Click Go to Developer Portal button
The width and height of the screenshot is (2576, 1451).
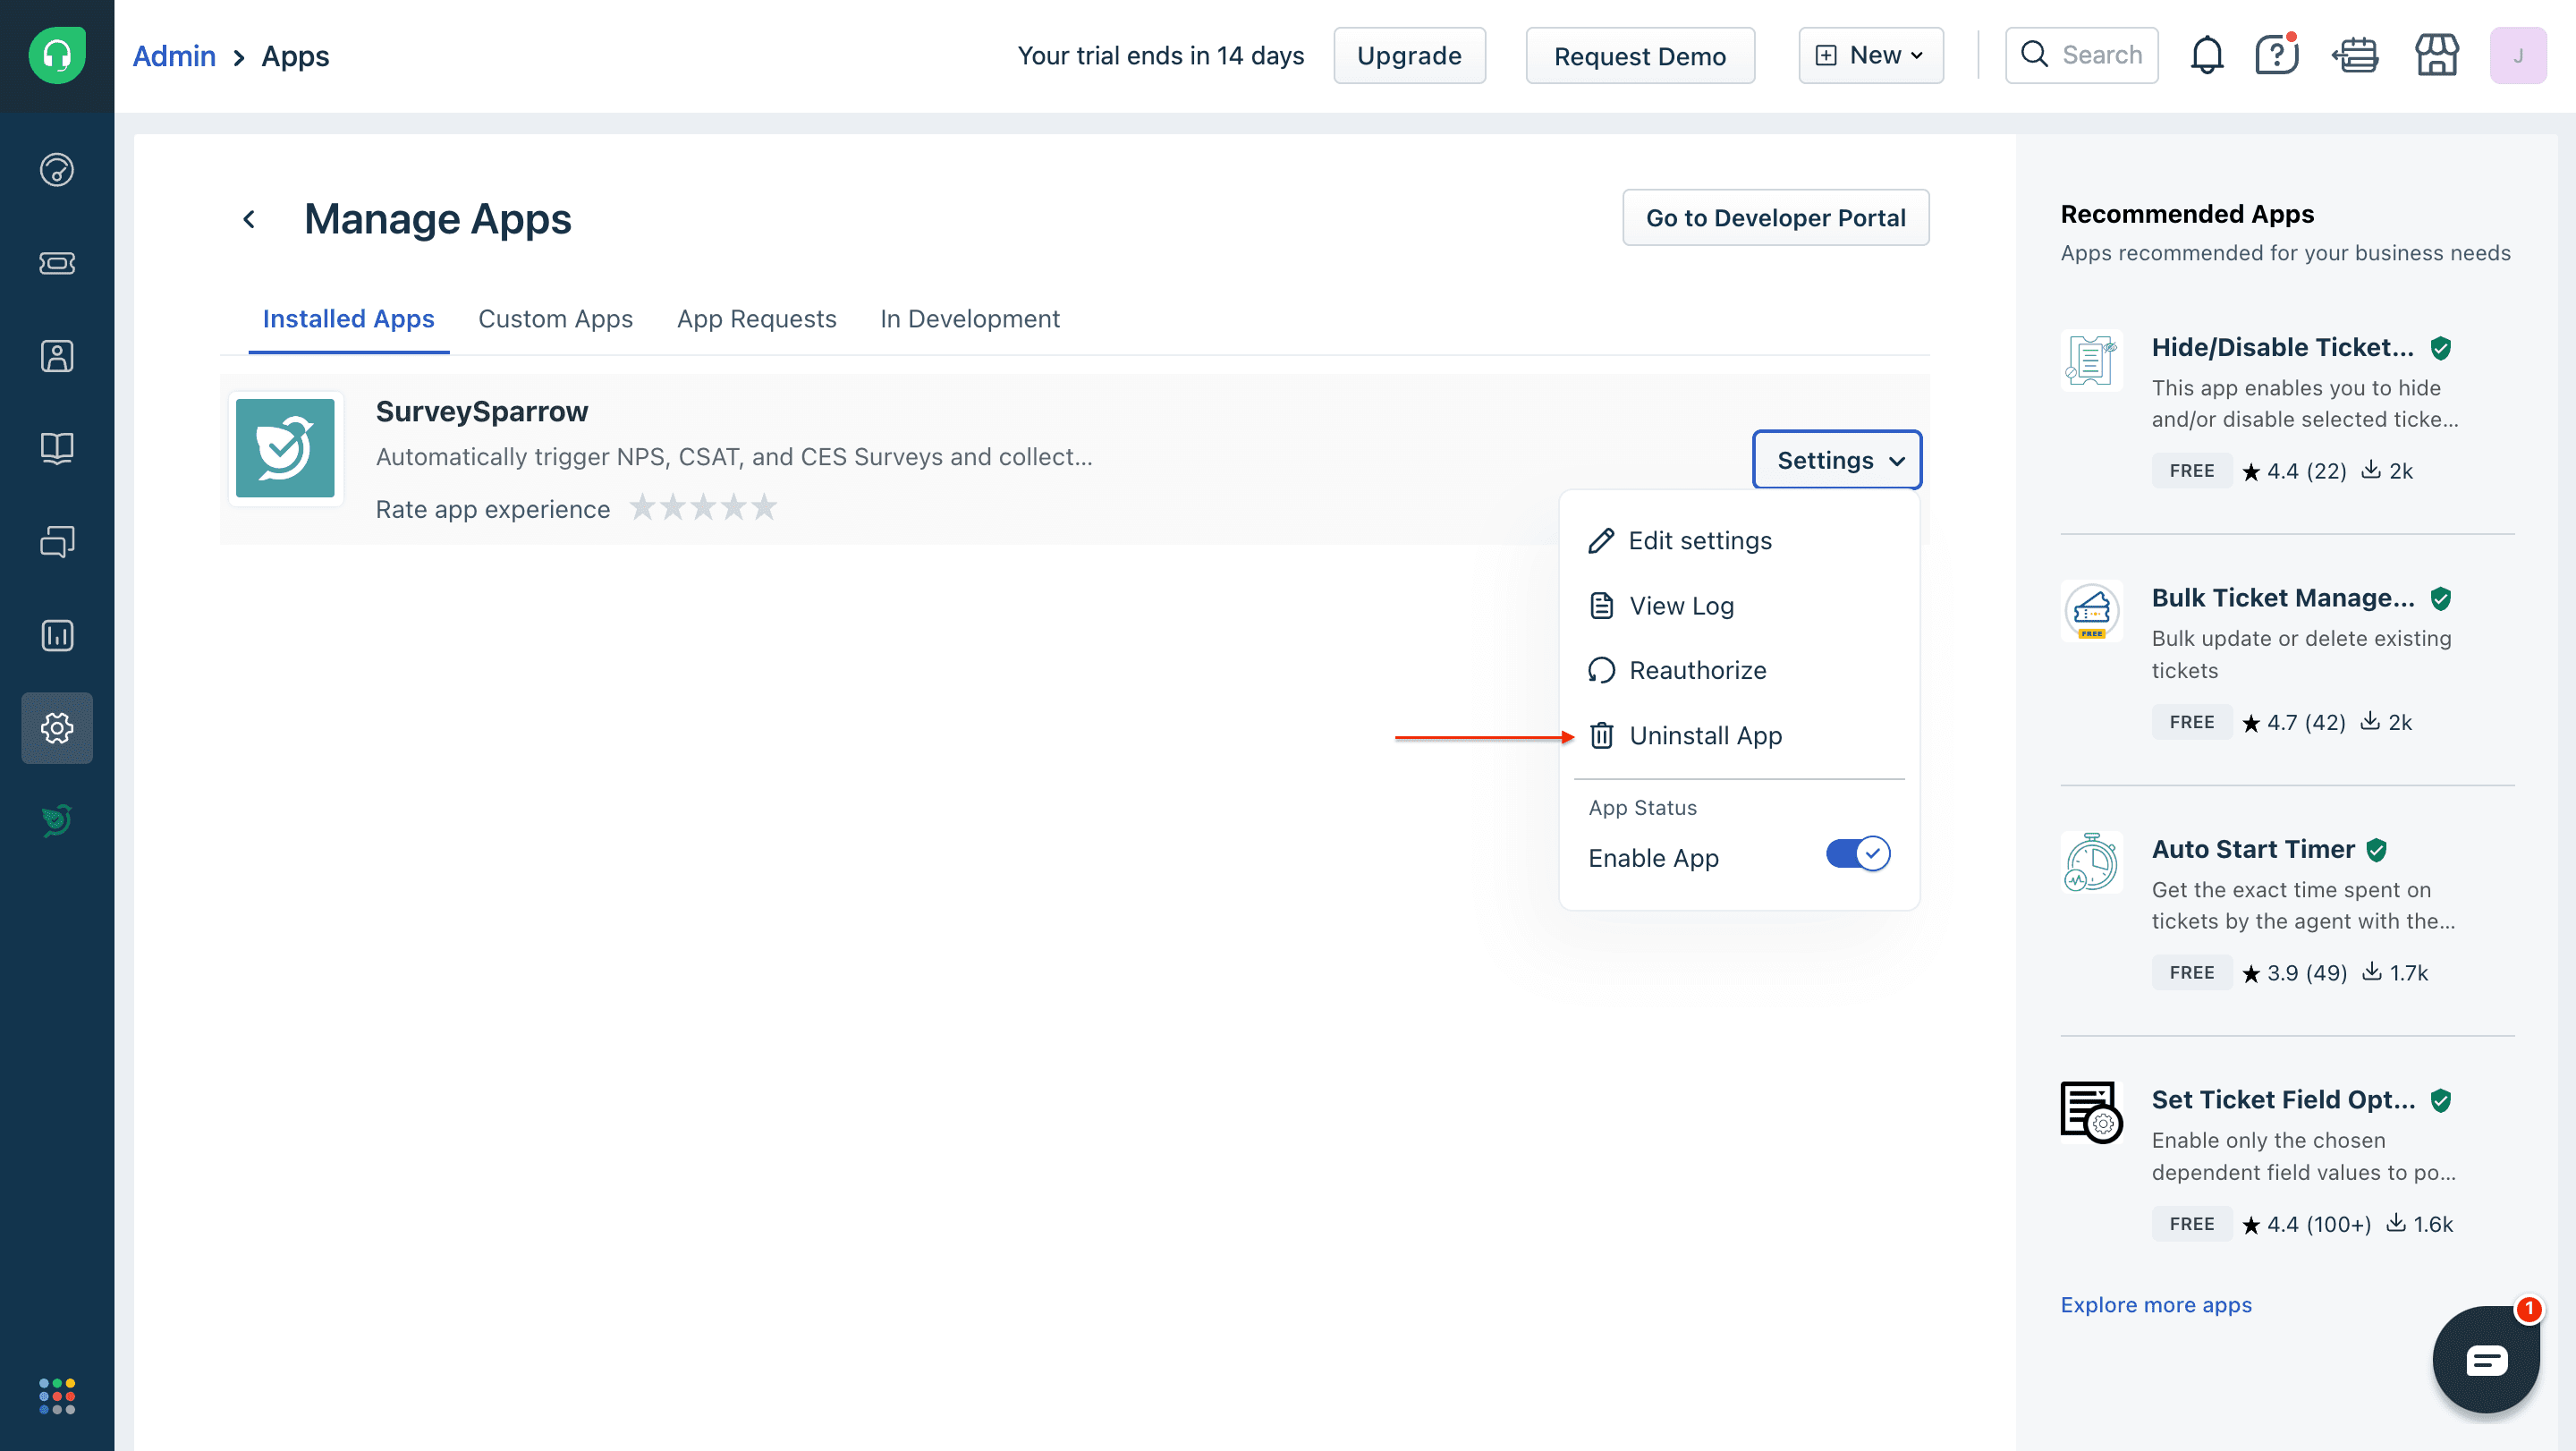point(1775,218)
